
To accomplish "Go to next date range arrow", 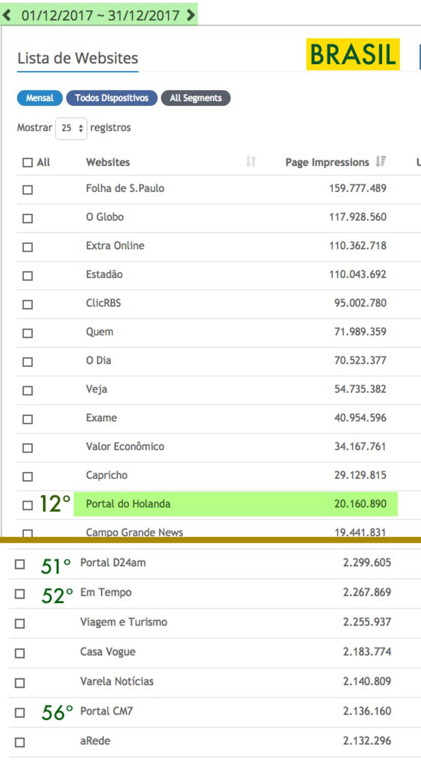I will click(x=191, y=15).
